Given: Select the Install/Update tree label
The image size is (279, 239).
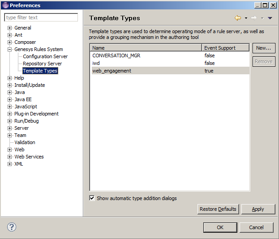Looking at the screenshot, I should click(x=30, y=85).
